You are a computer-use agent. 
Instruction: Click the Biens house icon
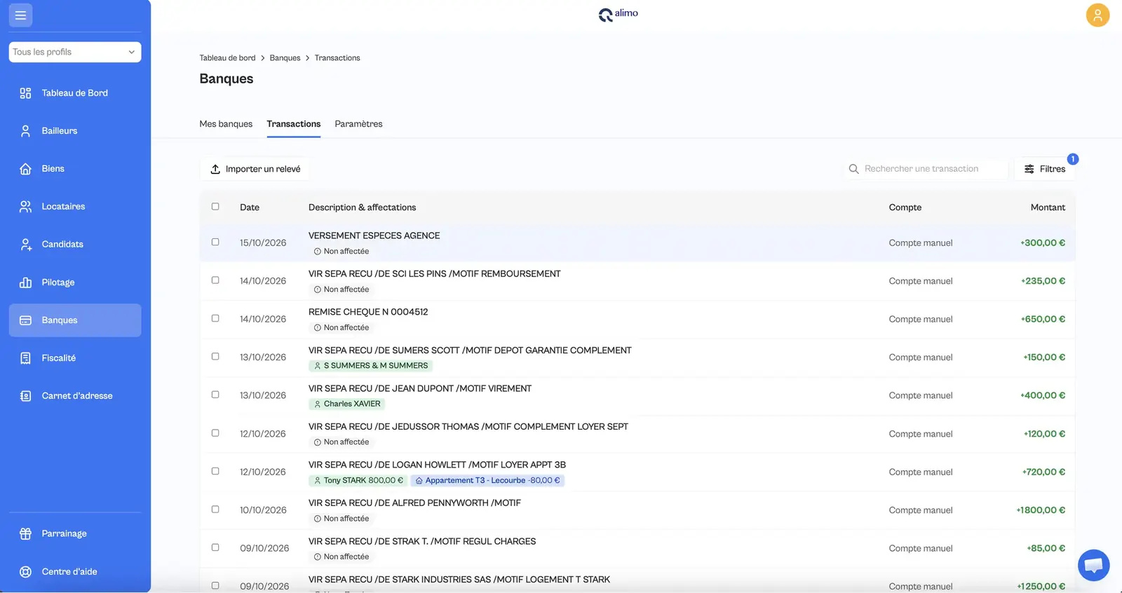click(25, 169)
